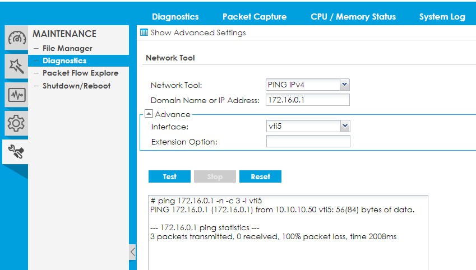Click the Reset button
Image resolution: width=476 pixels, height=270 pixels.
tap(260, 176)
